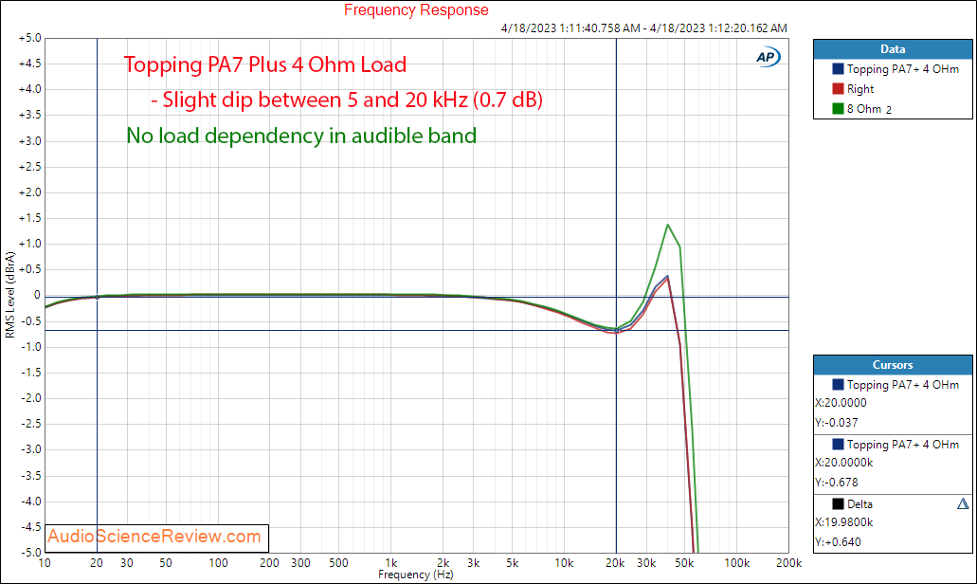The width and height of the screenshot is (977, 584).
Task: Click the Delta label in Cursors panel
Action: click(x=859, y=503)
